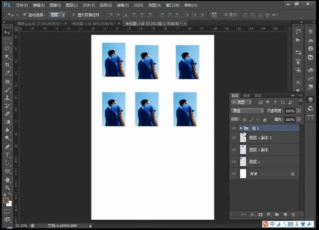Select the Horizontal Type tool
Image resolution: width=319 pixels, height=230 pixels.
coord(8,155)
